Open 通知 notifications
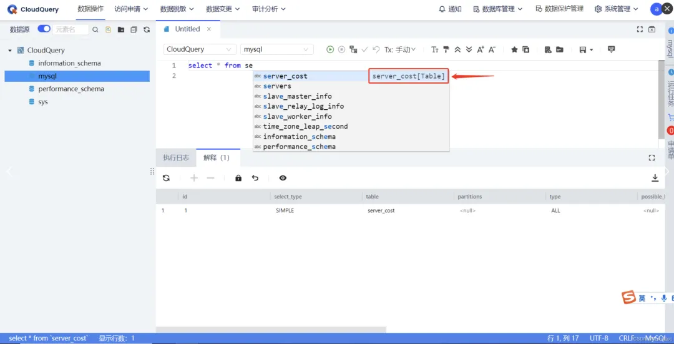 tap(450, 9)
